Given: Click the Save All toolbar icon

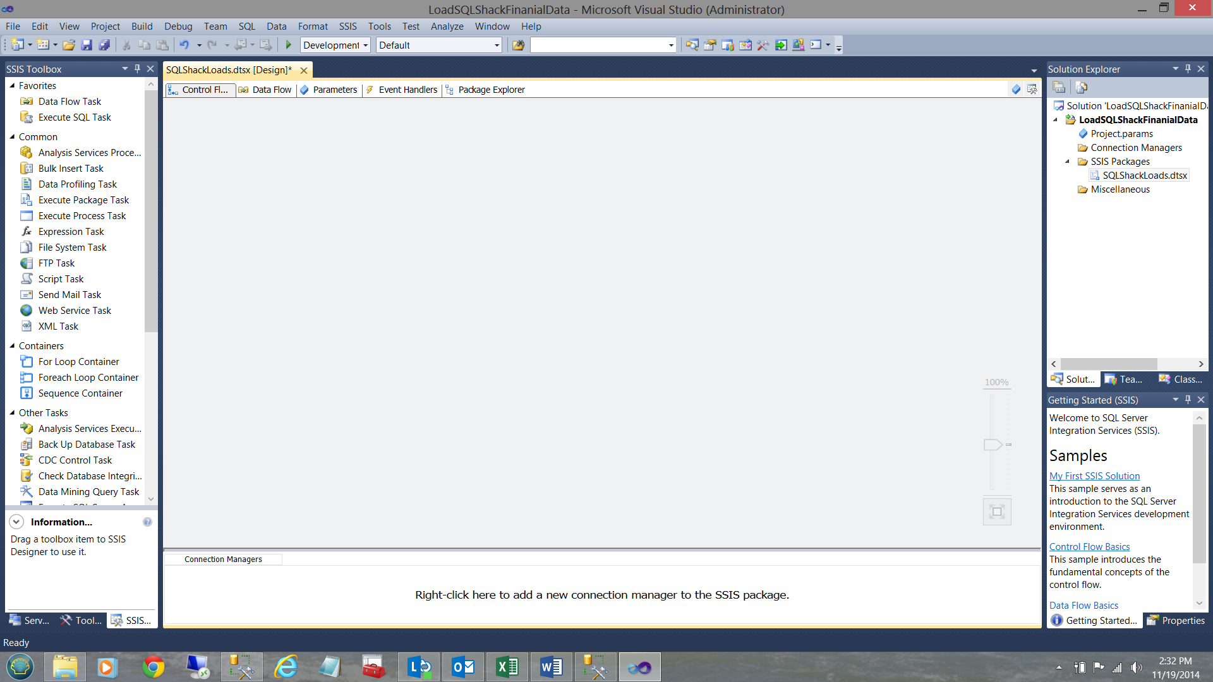Looking at the screenshot, I should click(x=105, y=45).
